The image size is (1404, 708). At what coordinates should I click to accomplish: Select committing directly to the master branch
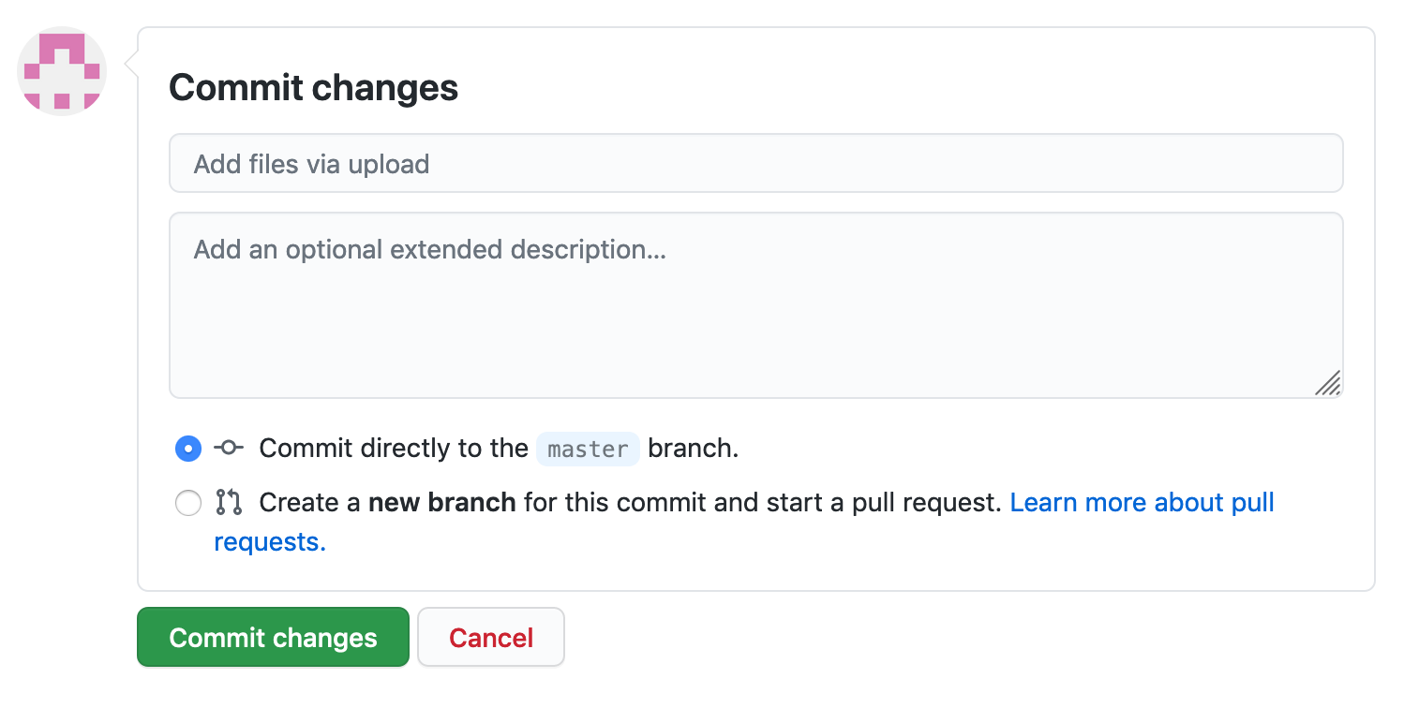[187, 448]
